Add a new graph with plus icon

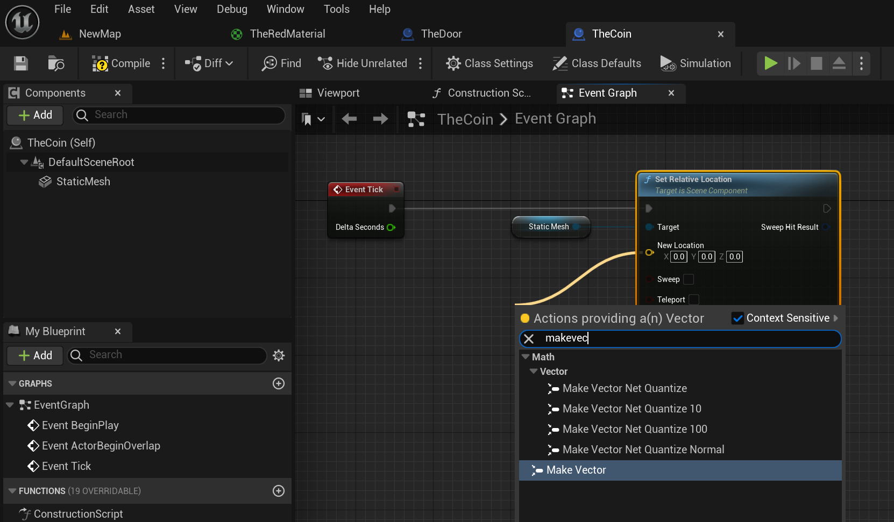click(x=279, y=383)
